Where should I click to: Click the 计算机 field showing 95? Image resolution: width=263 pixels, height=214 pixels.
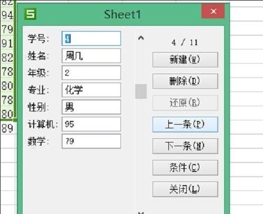point(92,124)
